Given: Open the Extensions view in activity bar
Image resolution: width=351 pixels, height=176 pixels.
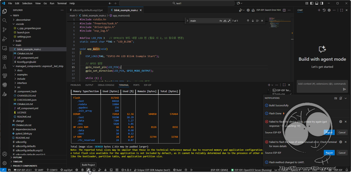Looking at the screenshot, I should point(4,57).
